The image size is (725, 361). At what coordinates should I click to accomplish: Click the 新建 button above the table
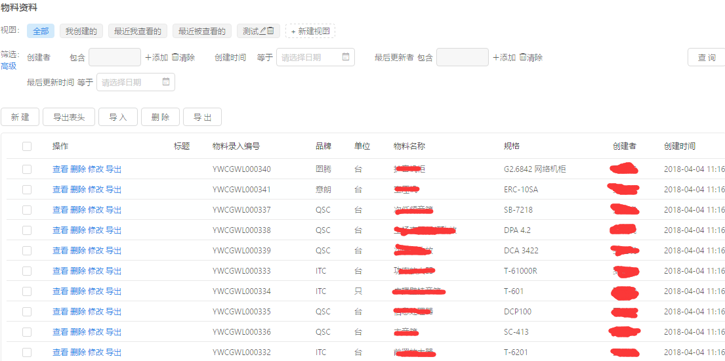20,117
